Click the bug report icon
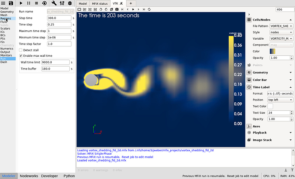 tap(71, 3)
